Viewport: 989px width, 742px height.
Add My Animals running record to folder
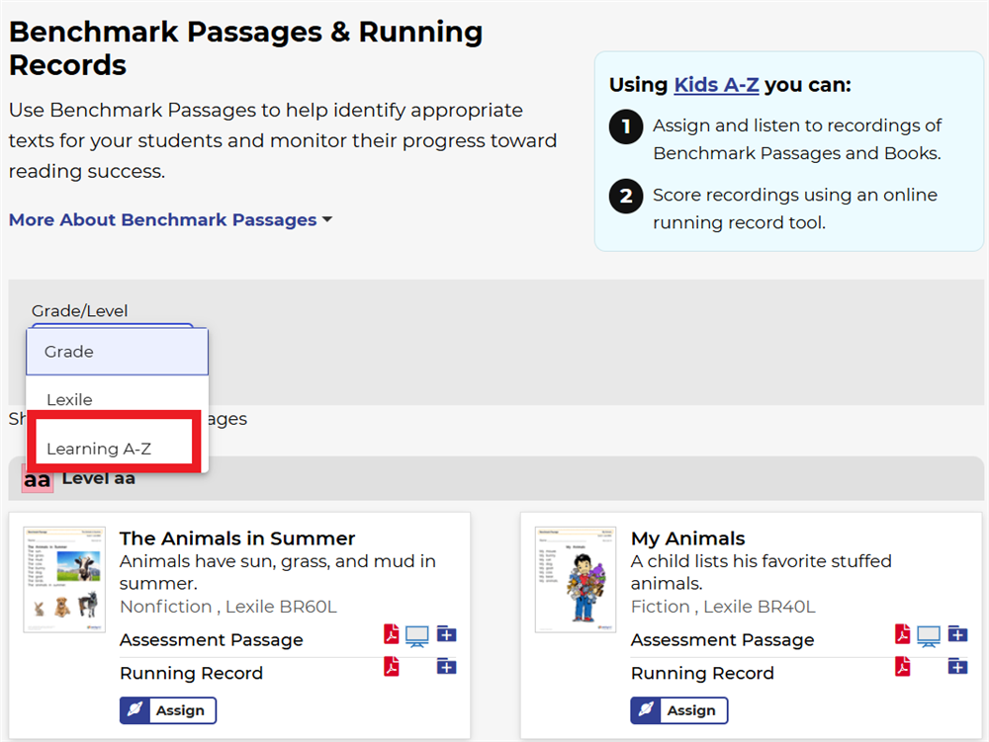click(957, 667)
